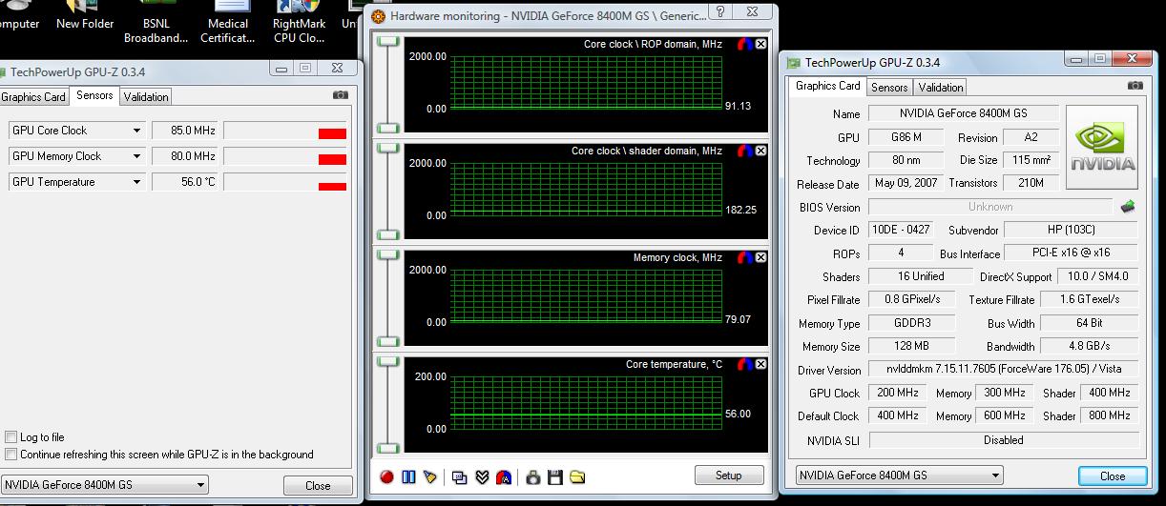Open BSNL Broadband desktop shortcut
1166x506 pixels.
point(156,23)
